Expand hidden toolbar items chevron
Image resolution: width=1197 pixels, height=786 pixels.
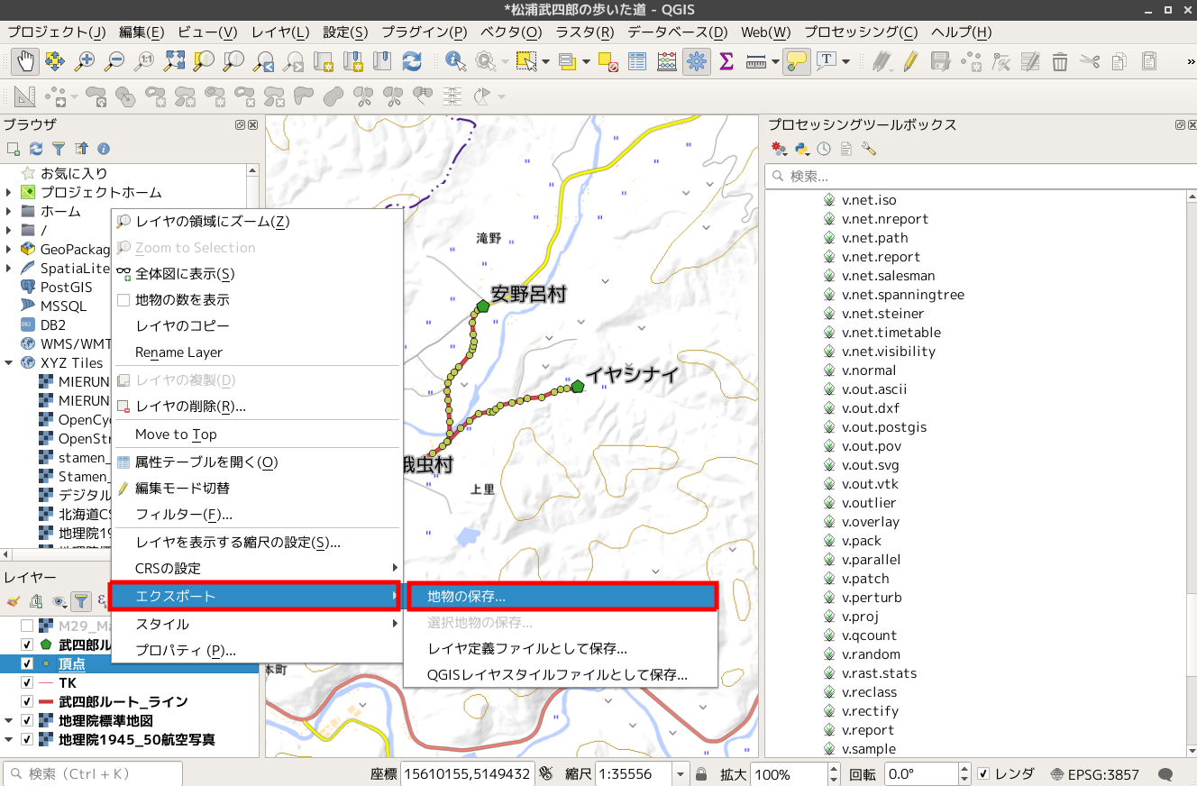pos(1190,61)
